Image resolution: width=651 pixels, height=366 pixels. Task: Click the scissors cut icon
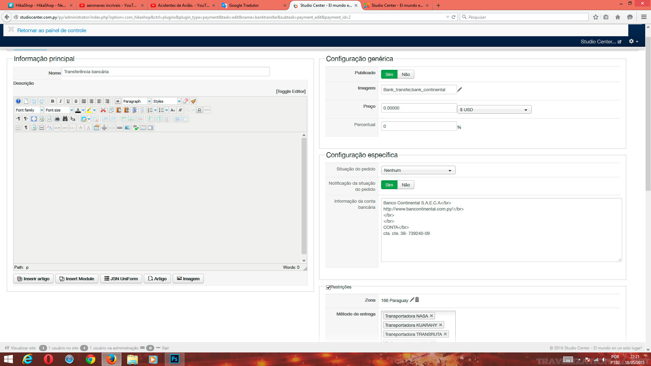coord(103,110)
